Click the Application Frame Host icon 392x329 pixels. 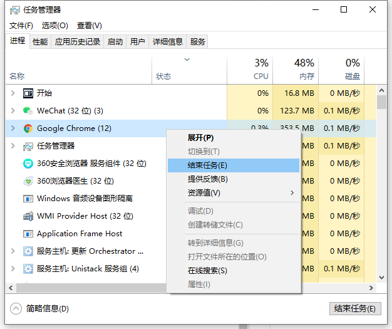click(28, 234)
